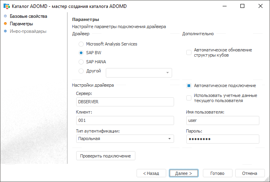
Task: Enable automatic cube structure update checkbox
Action: pos(189,53)
